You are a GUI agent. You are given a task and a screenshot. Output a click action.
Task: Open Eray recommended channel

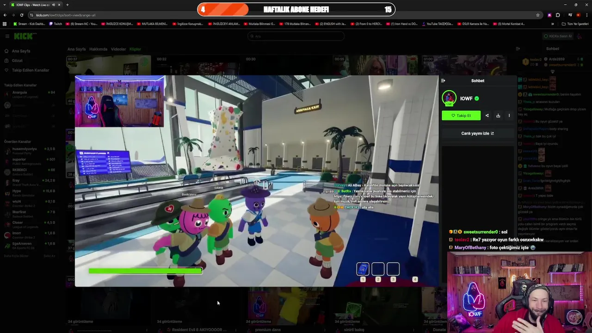click(30, 182)
